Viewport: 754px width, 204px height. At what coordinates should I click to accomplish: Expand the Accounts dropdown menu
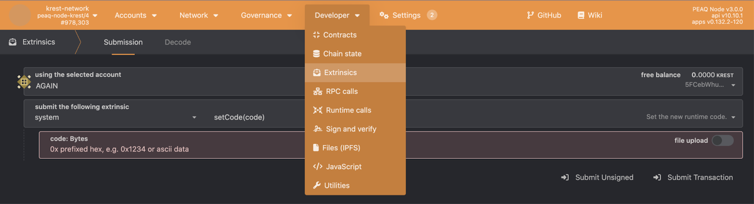point(136,15)
